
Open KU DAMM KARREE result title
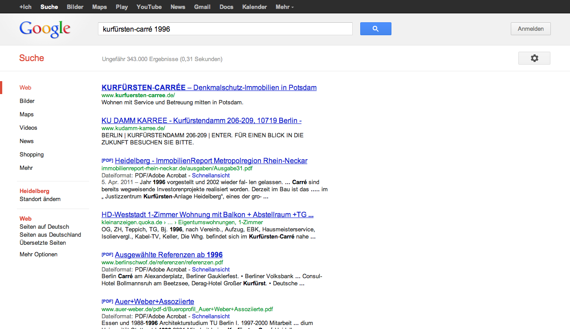point(201,120)
